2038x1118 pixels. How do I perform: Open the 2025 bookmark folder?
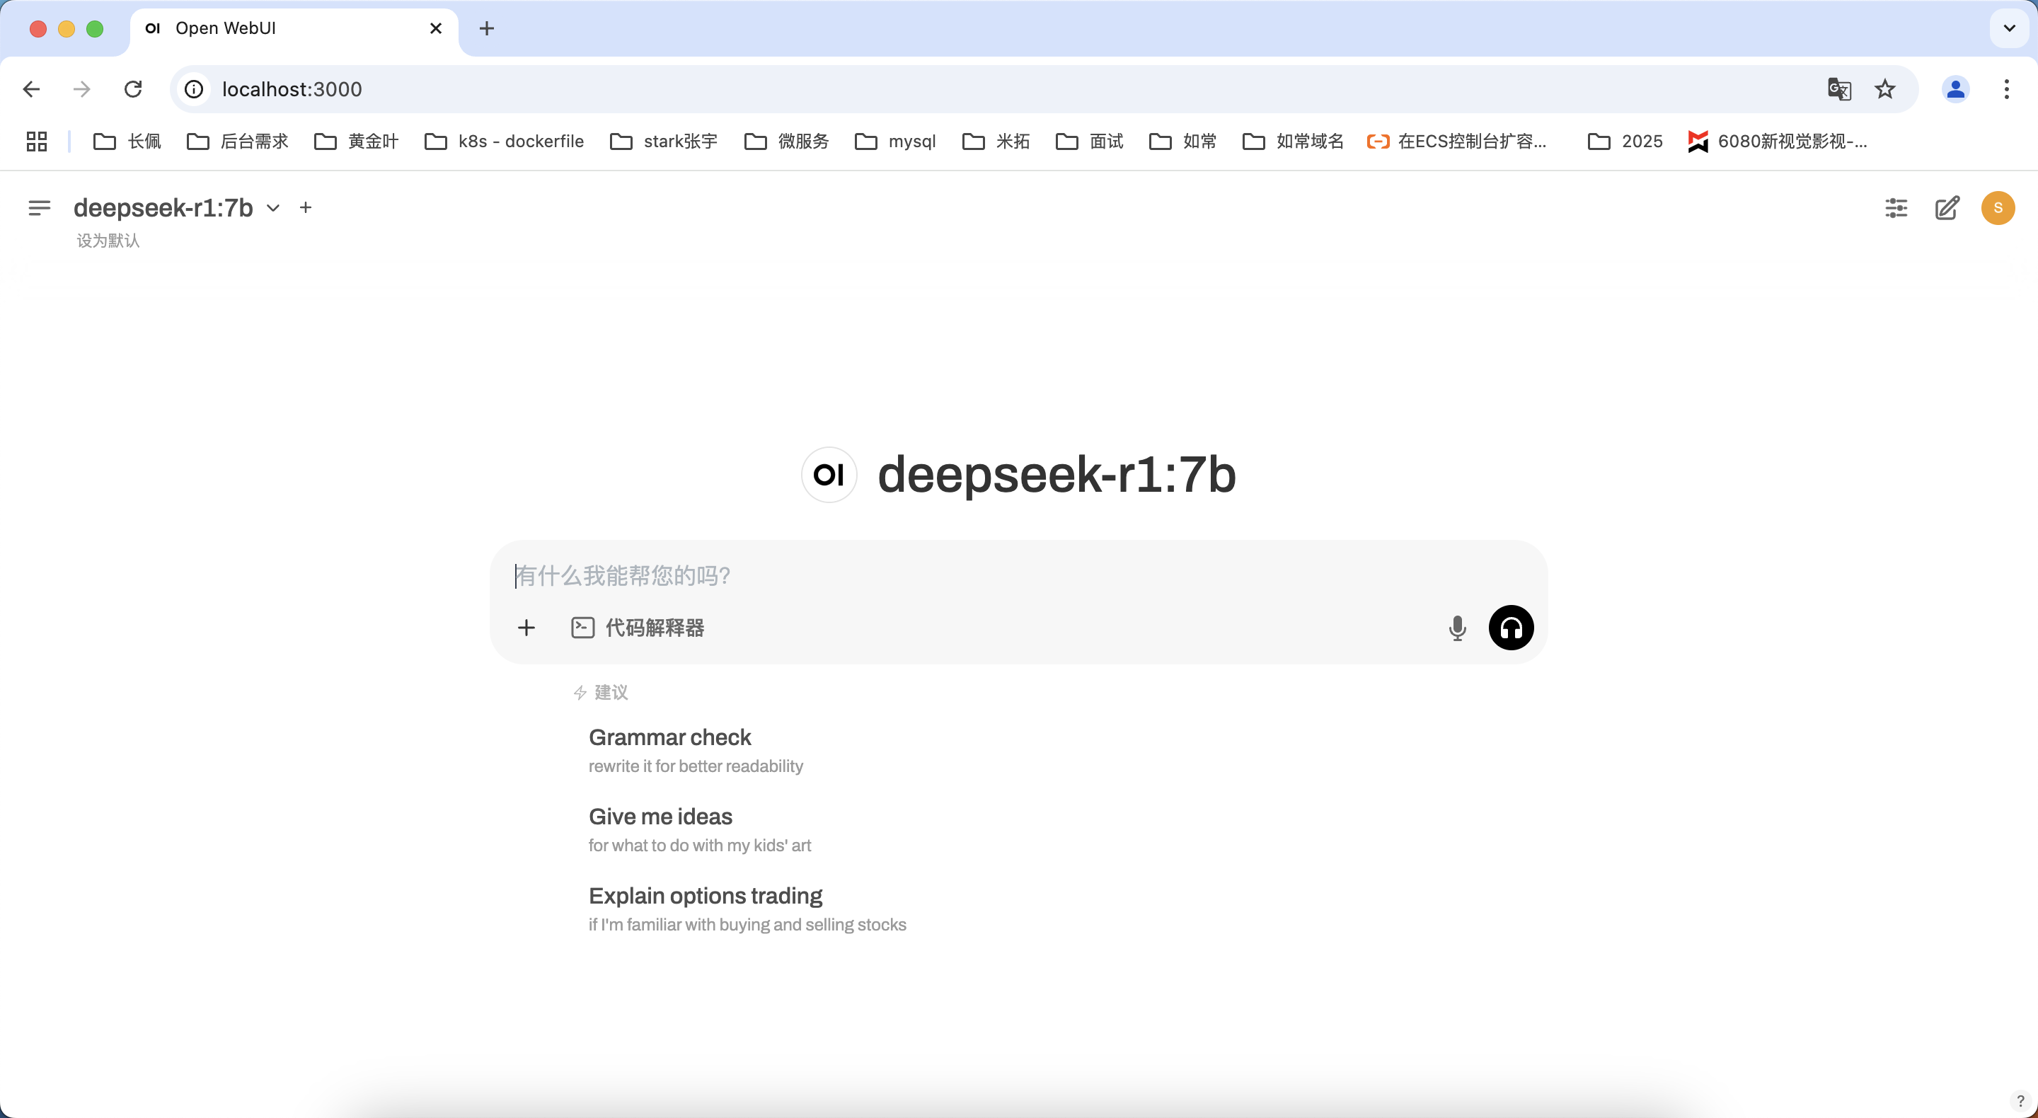[x=1626, y=142]
